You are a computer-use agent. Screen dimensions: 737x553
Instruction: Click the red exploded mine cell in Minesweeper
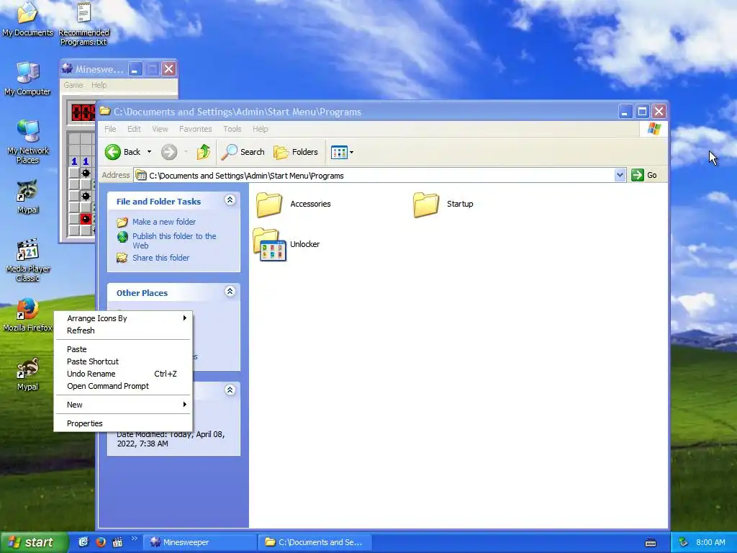point(86,219)
